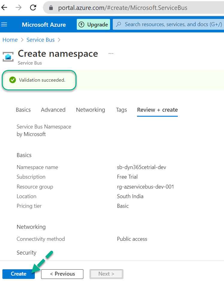Image resolution: width=224 pixels, height=281 pixels.
Task: Click the Azure search resources box
Action: (x=169, y=24)
